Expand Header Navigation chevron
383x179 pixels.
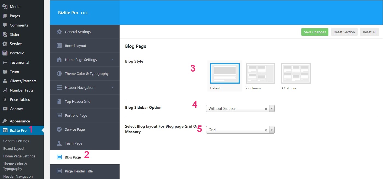(x=112, y=87)
